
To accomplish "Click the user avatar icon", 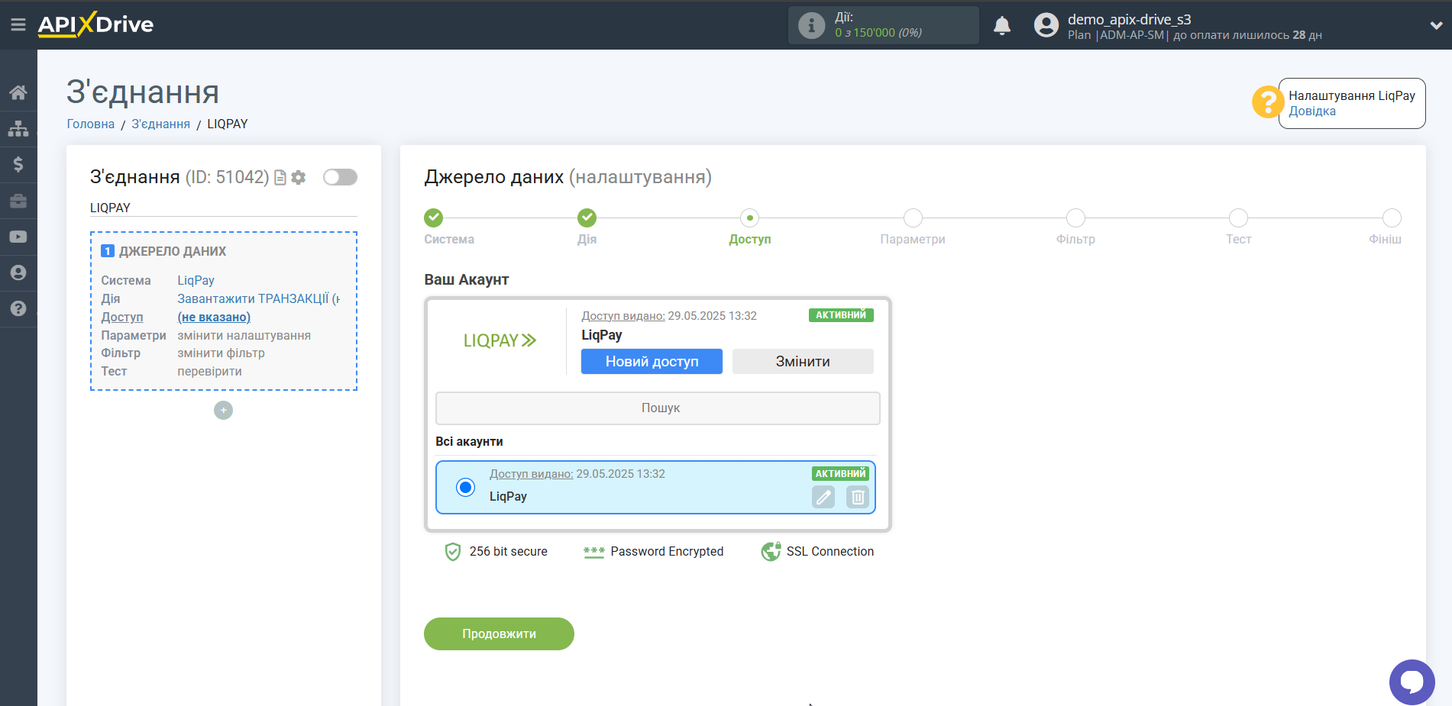I will pos(1046,25).
